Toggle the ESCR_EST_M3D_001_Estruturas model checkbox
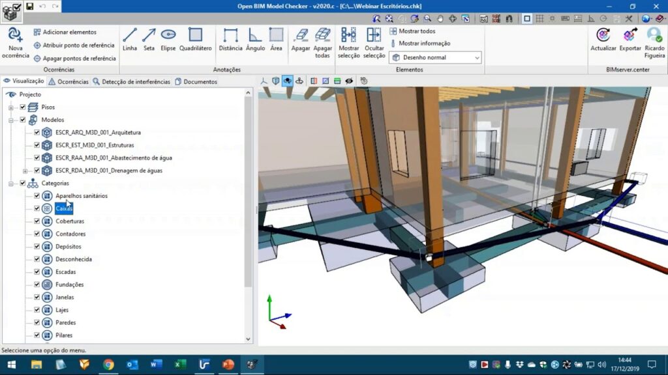The width and height of the screenshot is (668, 375). click(37, 145)
